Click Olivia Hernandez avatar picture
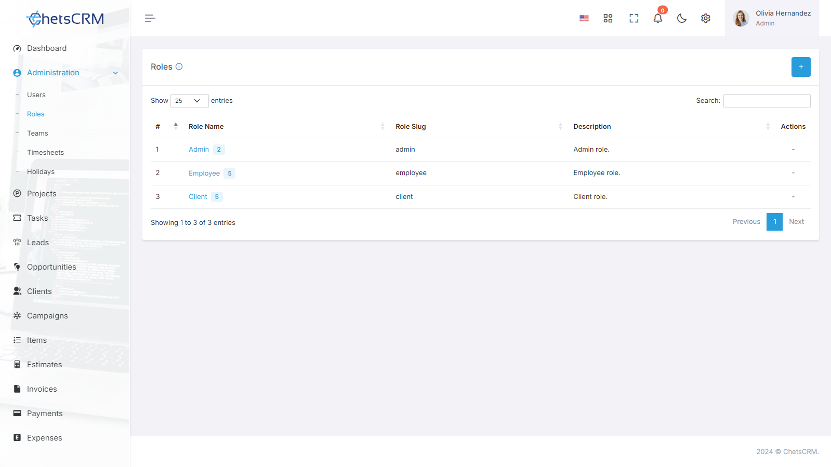 (741, 18)
